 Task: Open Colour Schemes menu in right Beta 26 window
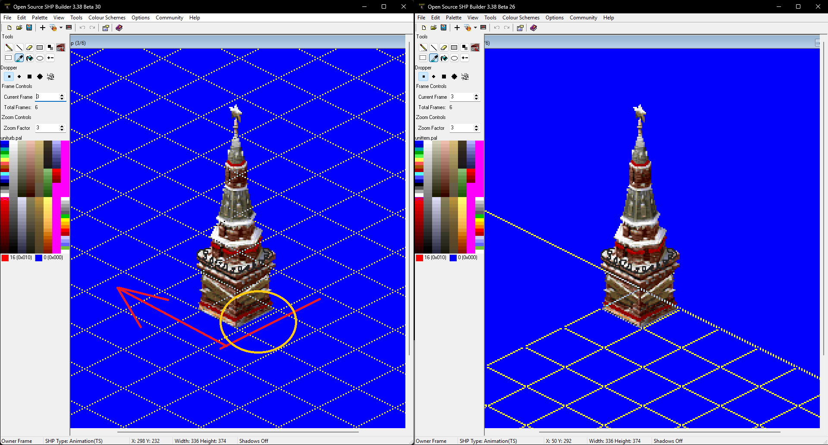pyautogui.click(x=521, y=18)
